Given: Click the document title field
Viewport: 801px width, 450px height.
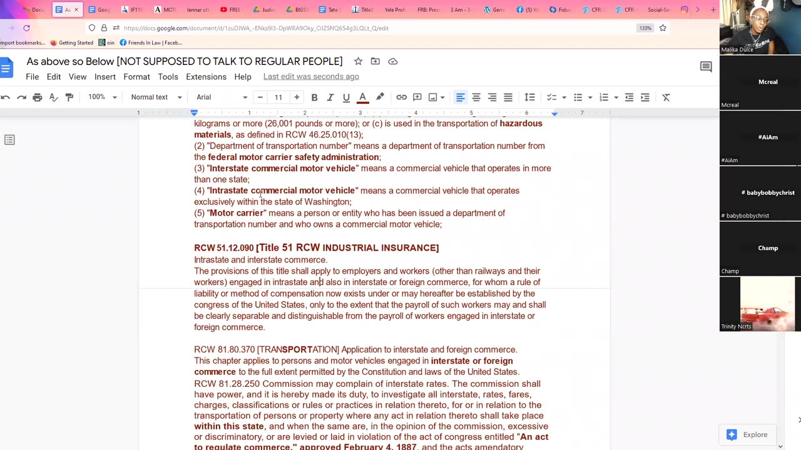Looking at the screenshot, I should (x=185, y=61).
